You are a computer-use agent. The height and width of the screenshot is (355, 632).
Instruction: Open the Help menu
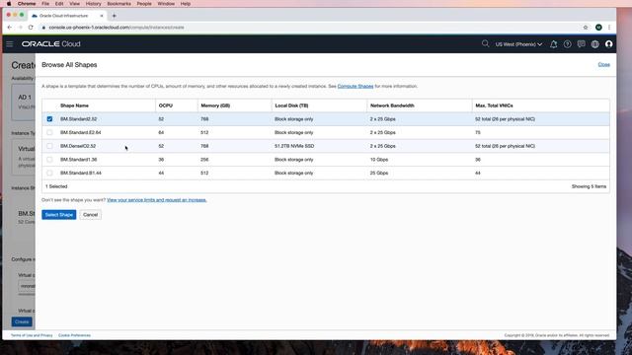pos(186,4)
